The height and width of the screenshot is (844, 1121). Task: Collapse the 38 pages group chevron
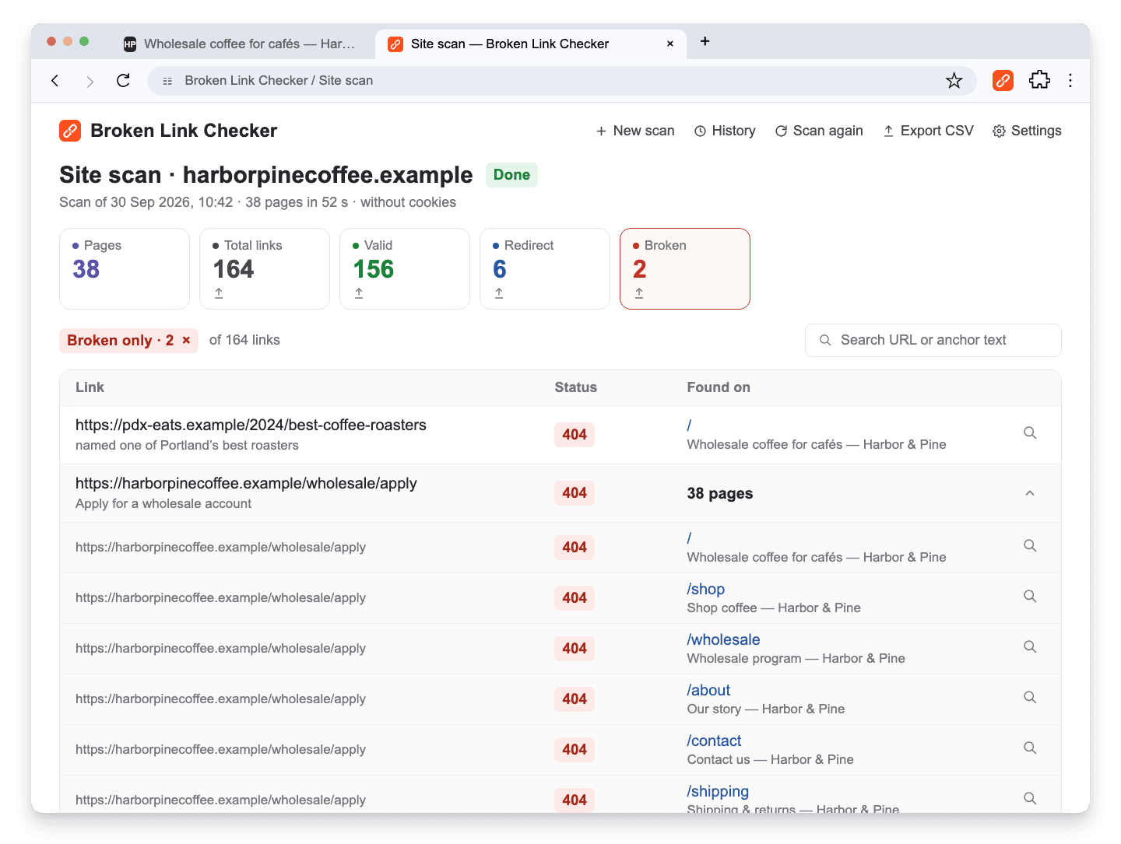pos(1030,493)
